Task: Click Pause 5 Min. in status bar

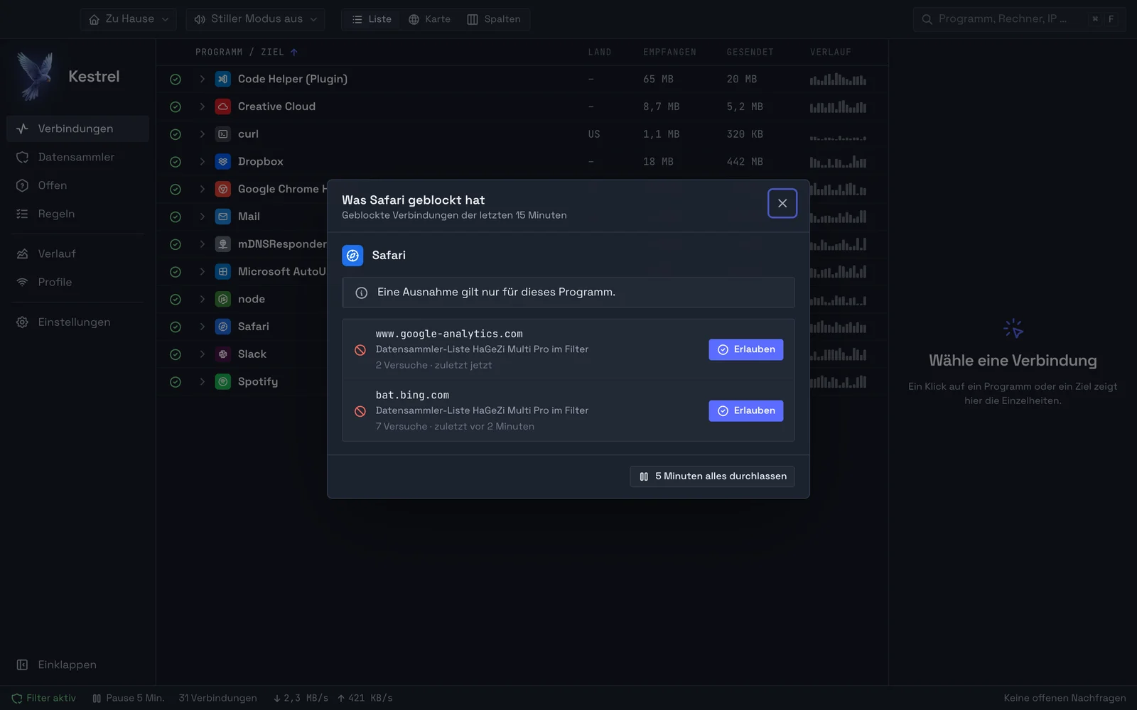Action: [x=128, y=698]
